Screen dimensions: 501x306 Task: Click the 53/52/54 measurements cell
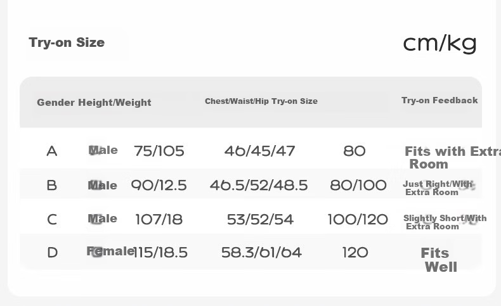pyautogui.click(x=260, y=220)
